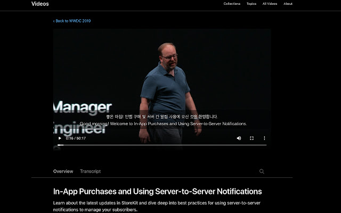Image resolution: width=341 pixels, height=213 pixels.
Task: Go back to WWDC 2019
Action: click(72, 21)
